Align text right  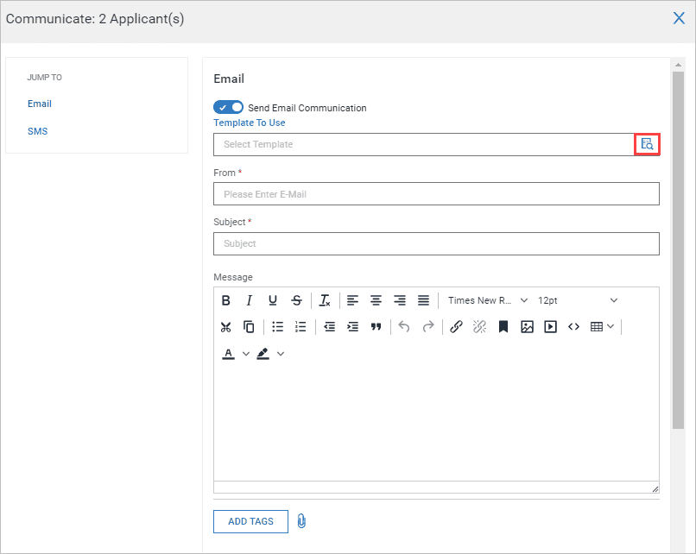(x=400, y=300)
